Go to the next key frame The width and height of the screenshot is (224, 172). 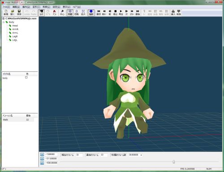(x=132, y=13)
